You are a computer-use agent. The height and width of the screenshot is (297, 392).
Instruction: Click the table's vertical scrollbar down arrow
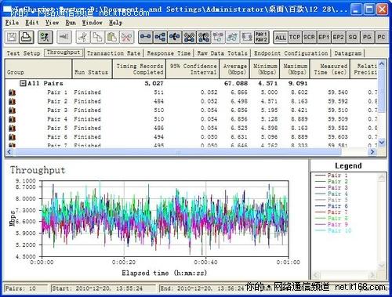(382, 142)
